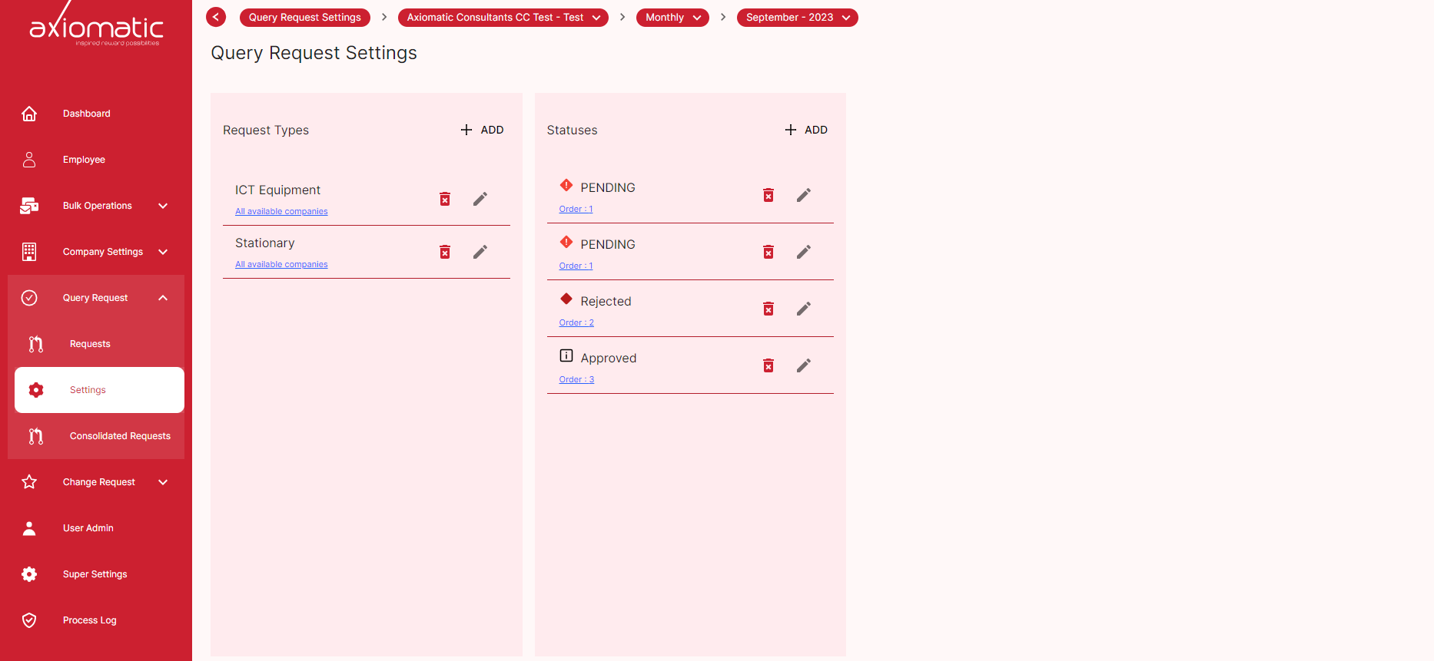
Task: Edit the second PENDING status
Action: click(x=804, y=252)
